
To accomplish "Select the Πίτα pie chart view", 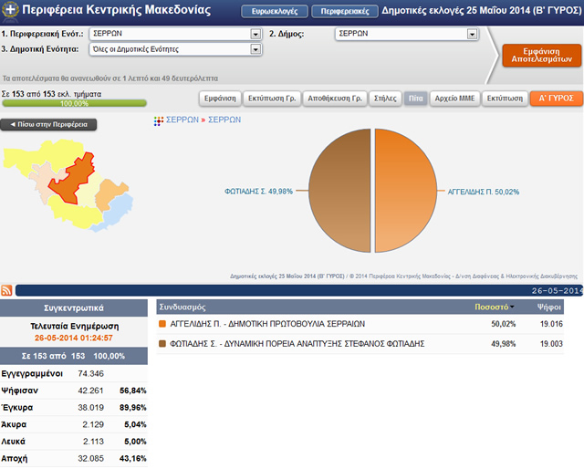I will [415, 99].
